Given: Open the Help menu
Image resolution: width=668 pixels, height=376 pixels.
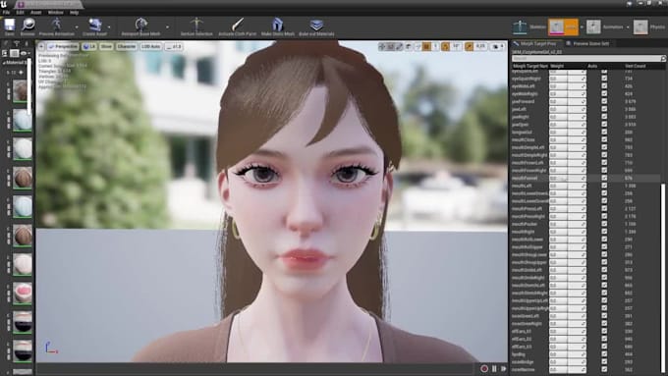Looking at the screenshot, I should click(74, 13).
